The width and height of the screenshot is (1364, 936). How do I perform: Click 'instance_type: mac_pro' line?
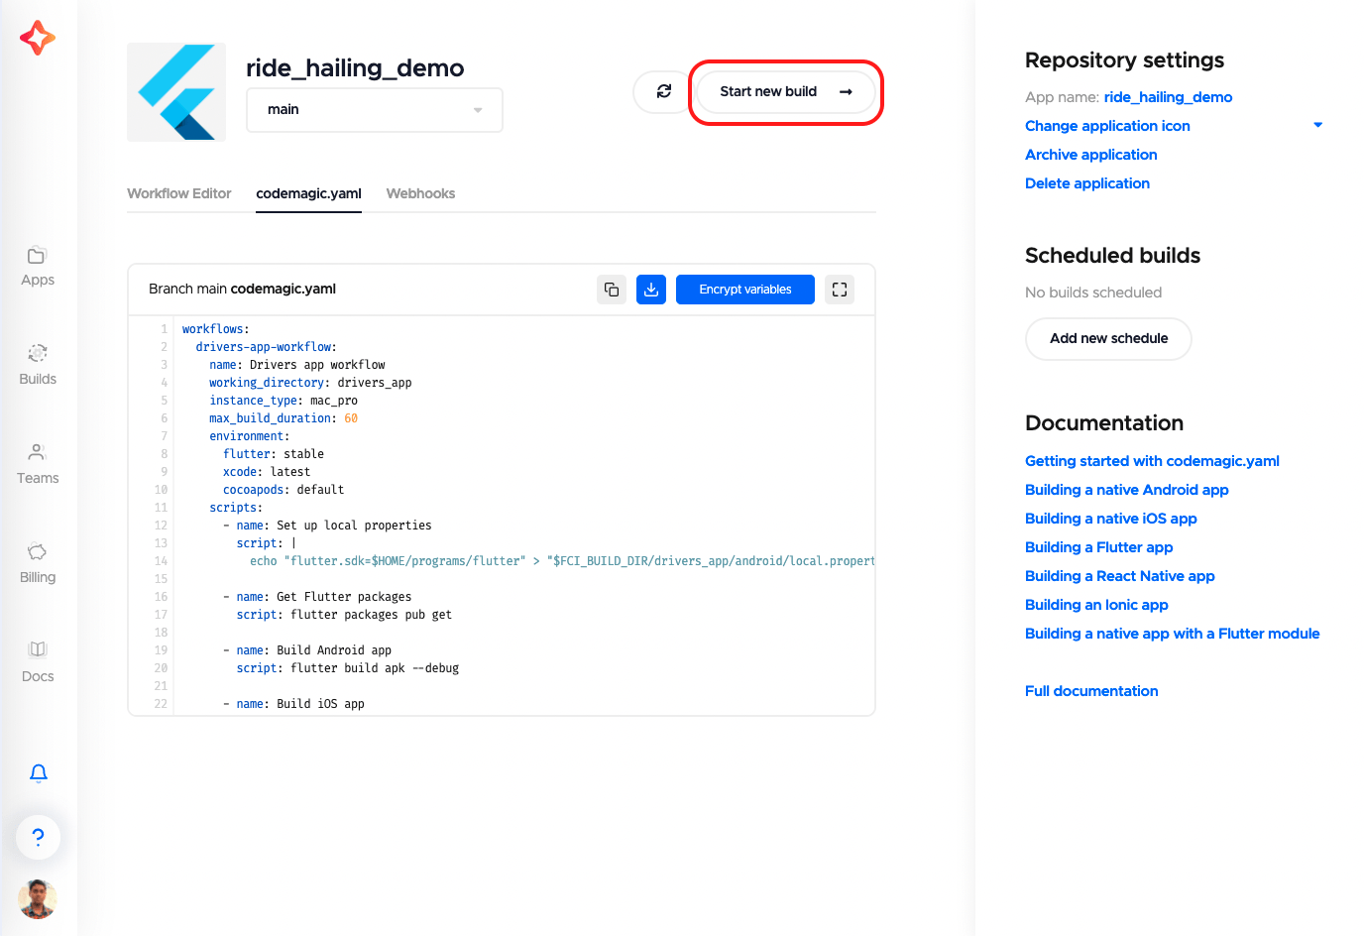point(284,401)
